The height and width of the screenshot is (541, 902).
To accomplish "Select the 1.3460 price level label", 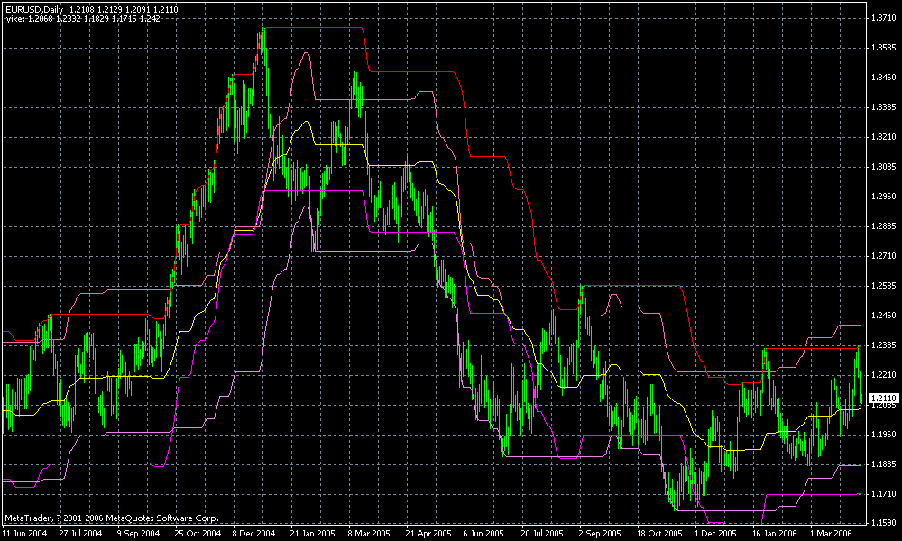I will [884, 78].
